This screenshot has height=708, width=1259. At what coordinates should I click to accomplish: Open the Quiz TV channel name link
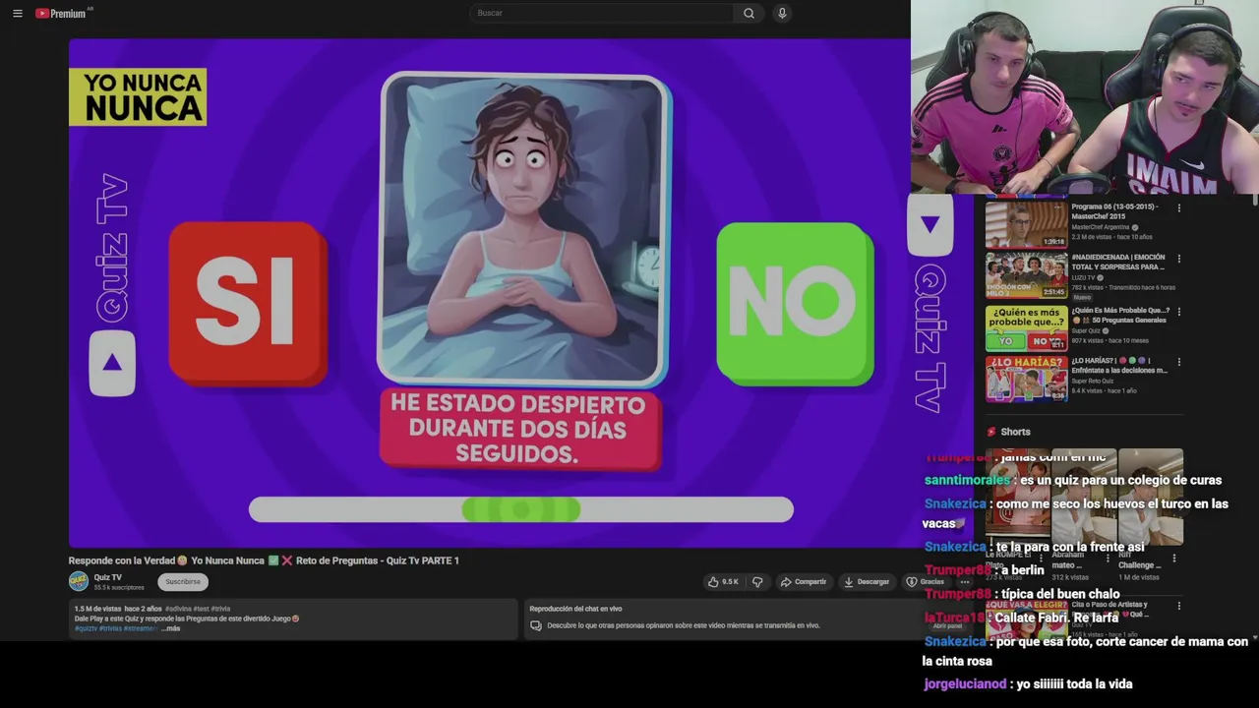[x=108, y=577]
